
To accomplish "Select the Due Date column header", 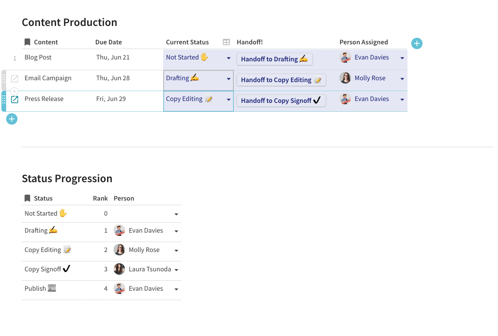I will [108, 42].
